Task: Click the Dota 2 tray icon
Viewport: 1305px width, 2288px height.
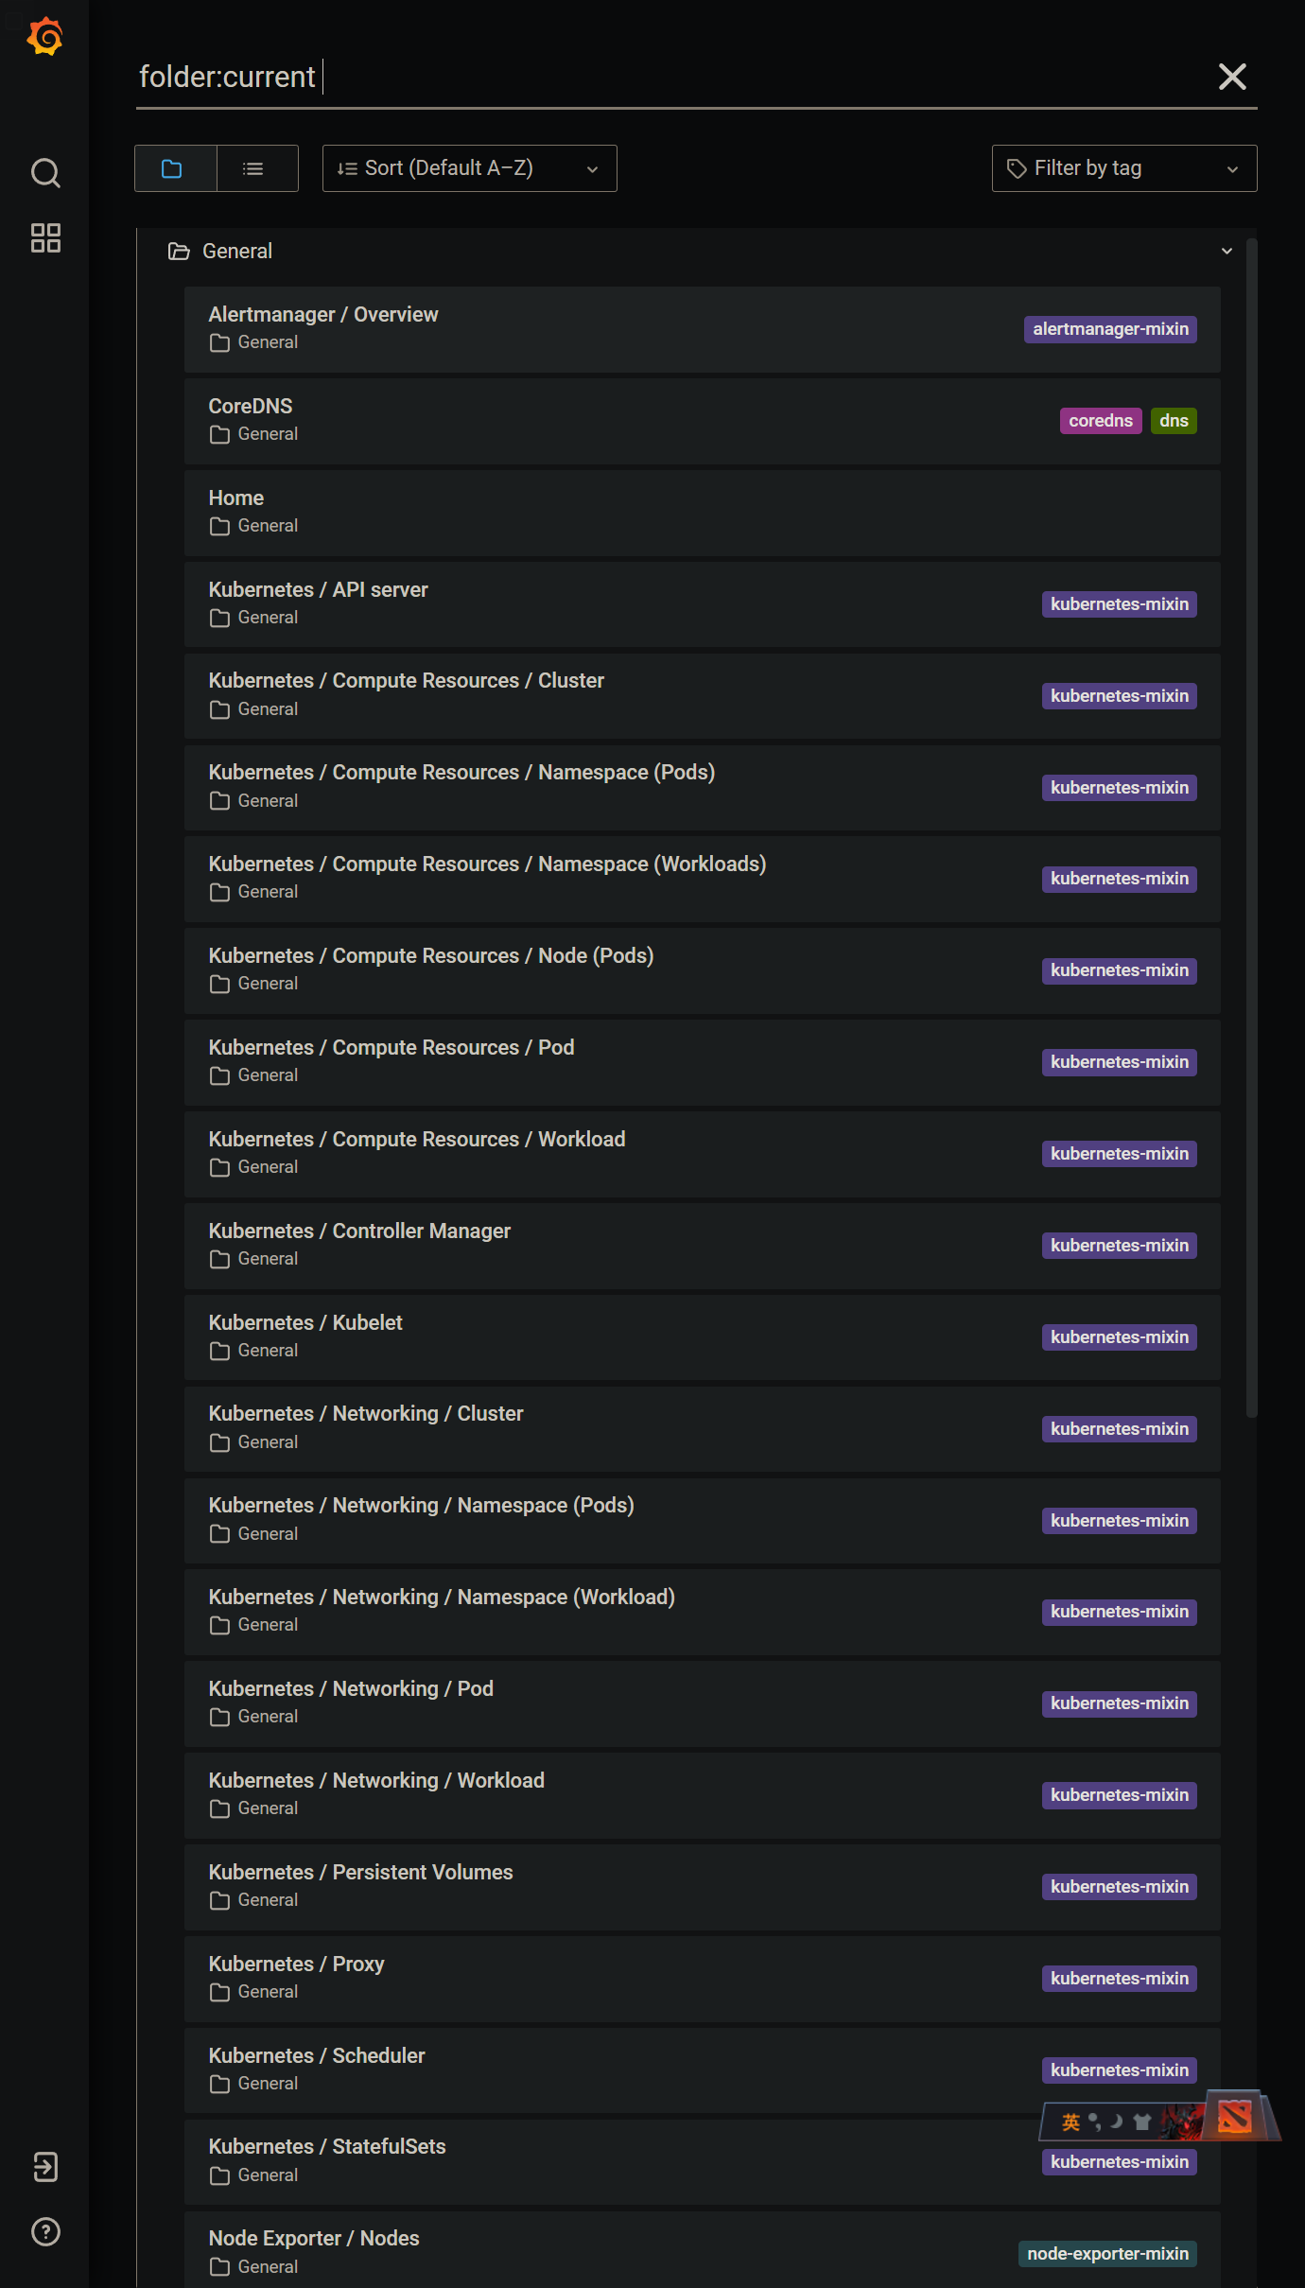Action: [x=1234, y=2118]
